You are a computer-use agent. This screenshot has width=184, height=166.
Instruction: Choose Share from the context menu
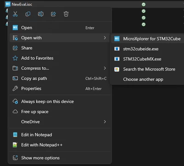[x=59, y=48]
